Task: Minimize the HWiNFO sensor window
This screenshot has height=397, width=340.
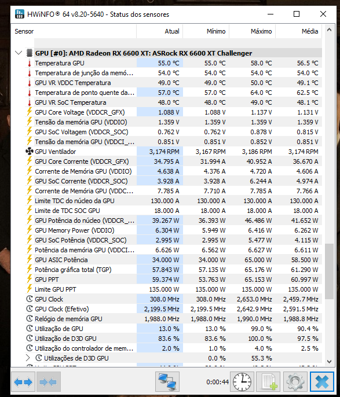Action: (270, 14)
